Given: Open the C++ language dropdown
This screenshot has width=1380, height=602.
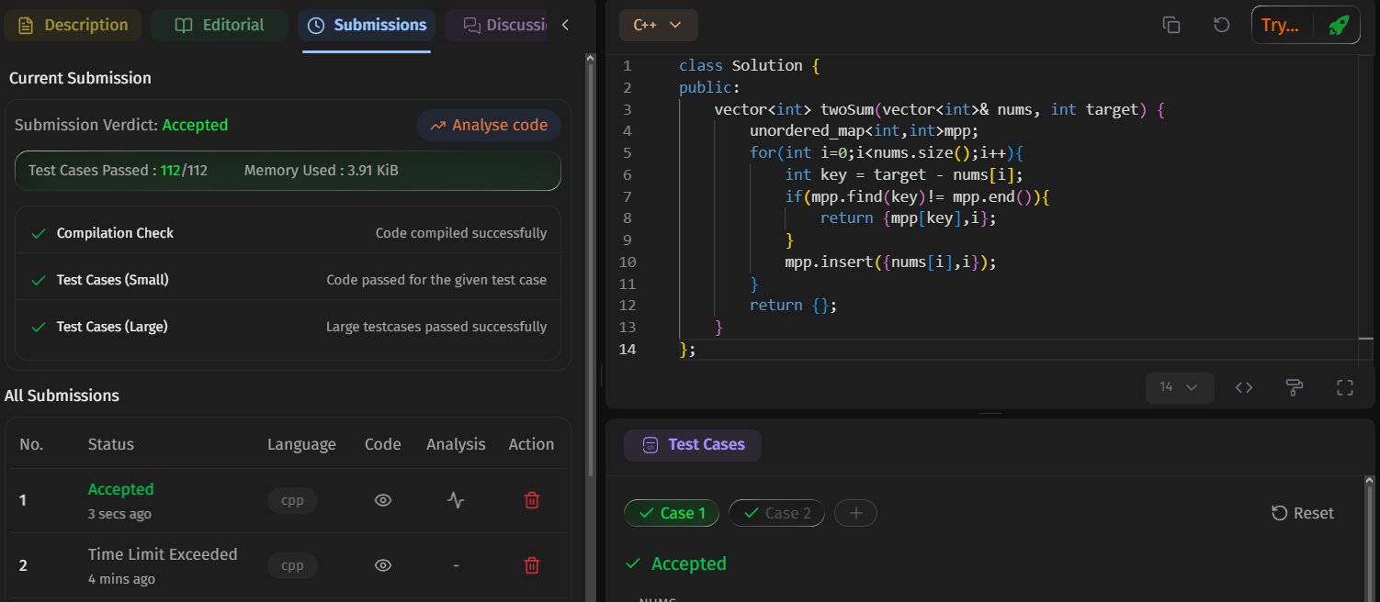Looking at the screenshot, I should pyautogui.click(x=658, y=26).
